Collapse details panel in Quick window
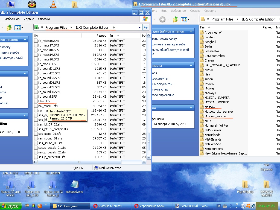280x210 pixels. (x=191, y=107)
